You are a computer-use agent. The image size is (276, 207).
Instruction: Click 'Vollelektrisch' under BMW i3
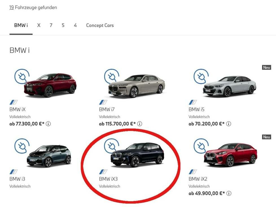tap(20, 186)
